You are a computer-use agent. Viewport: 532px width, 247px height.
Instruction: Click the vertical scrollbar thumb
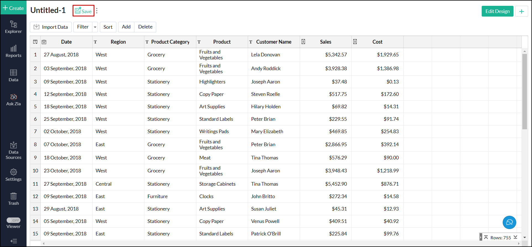click(524, 91)
